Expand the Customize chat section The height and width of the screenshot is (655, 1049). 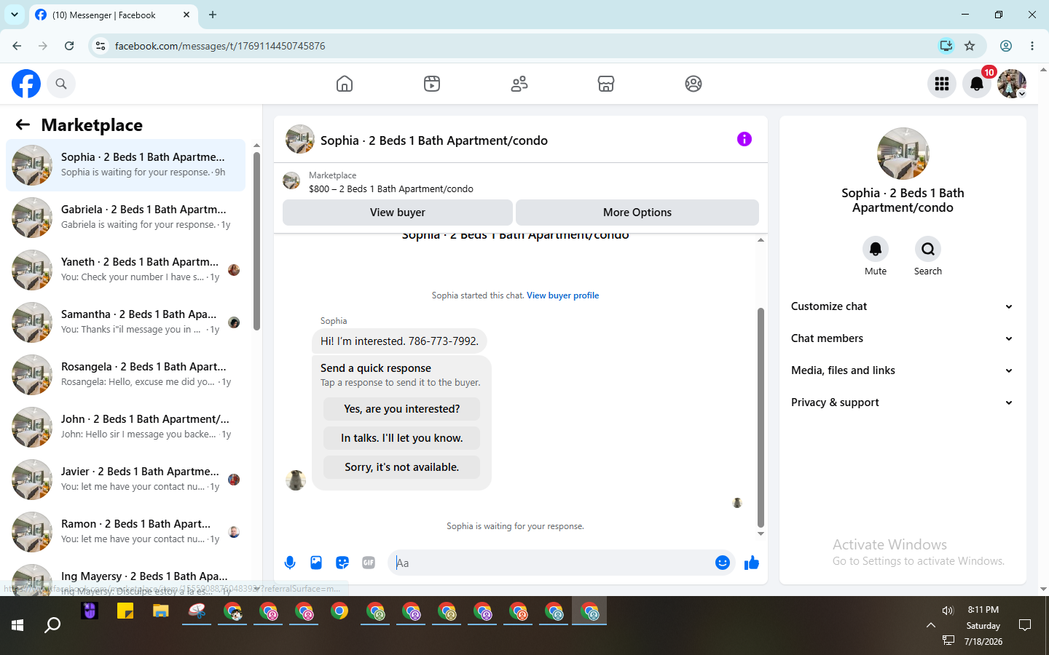(x=903, y=306)
